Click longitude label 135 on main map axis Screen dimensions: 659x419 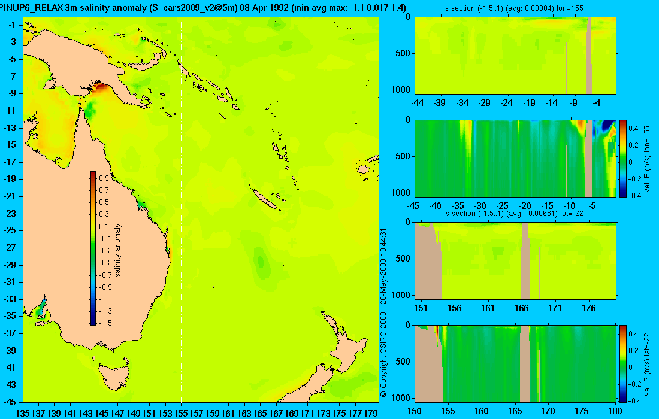click(x=22, y=413)
